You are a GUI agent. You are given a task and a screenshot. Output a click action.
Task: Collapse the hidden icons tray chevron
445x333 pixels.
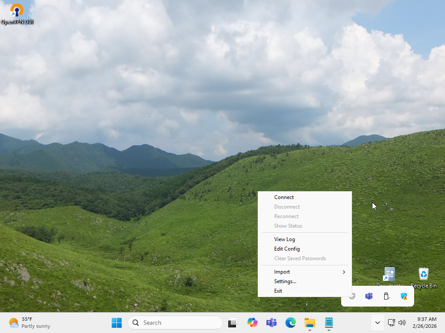coord(378,323)
